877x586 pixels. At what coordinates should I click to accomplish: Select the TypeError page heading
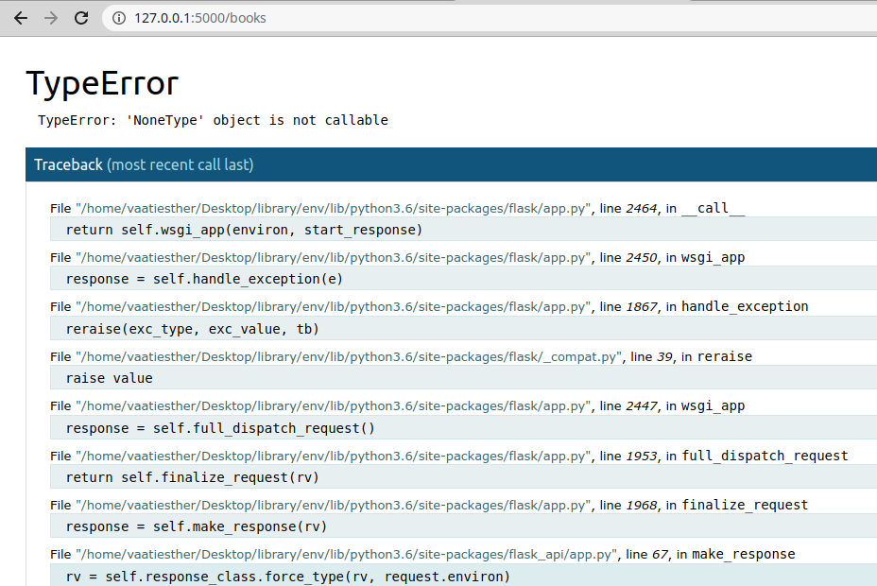[x=101, y=83]
